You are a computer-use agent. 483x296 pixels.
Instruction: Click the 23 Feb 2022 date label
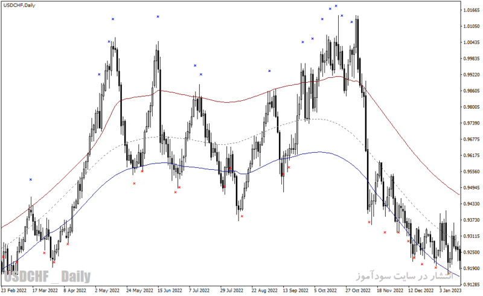pos(14,291)
